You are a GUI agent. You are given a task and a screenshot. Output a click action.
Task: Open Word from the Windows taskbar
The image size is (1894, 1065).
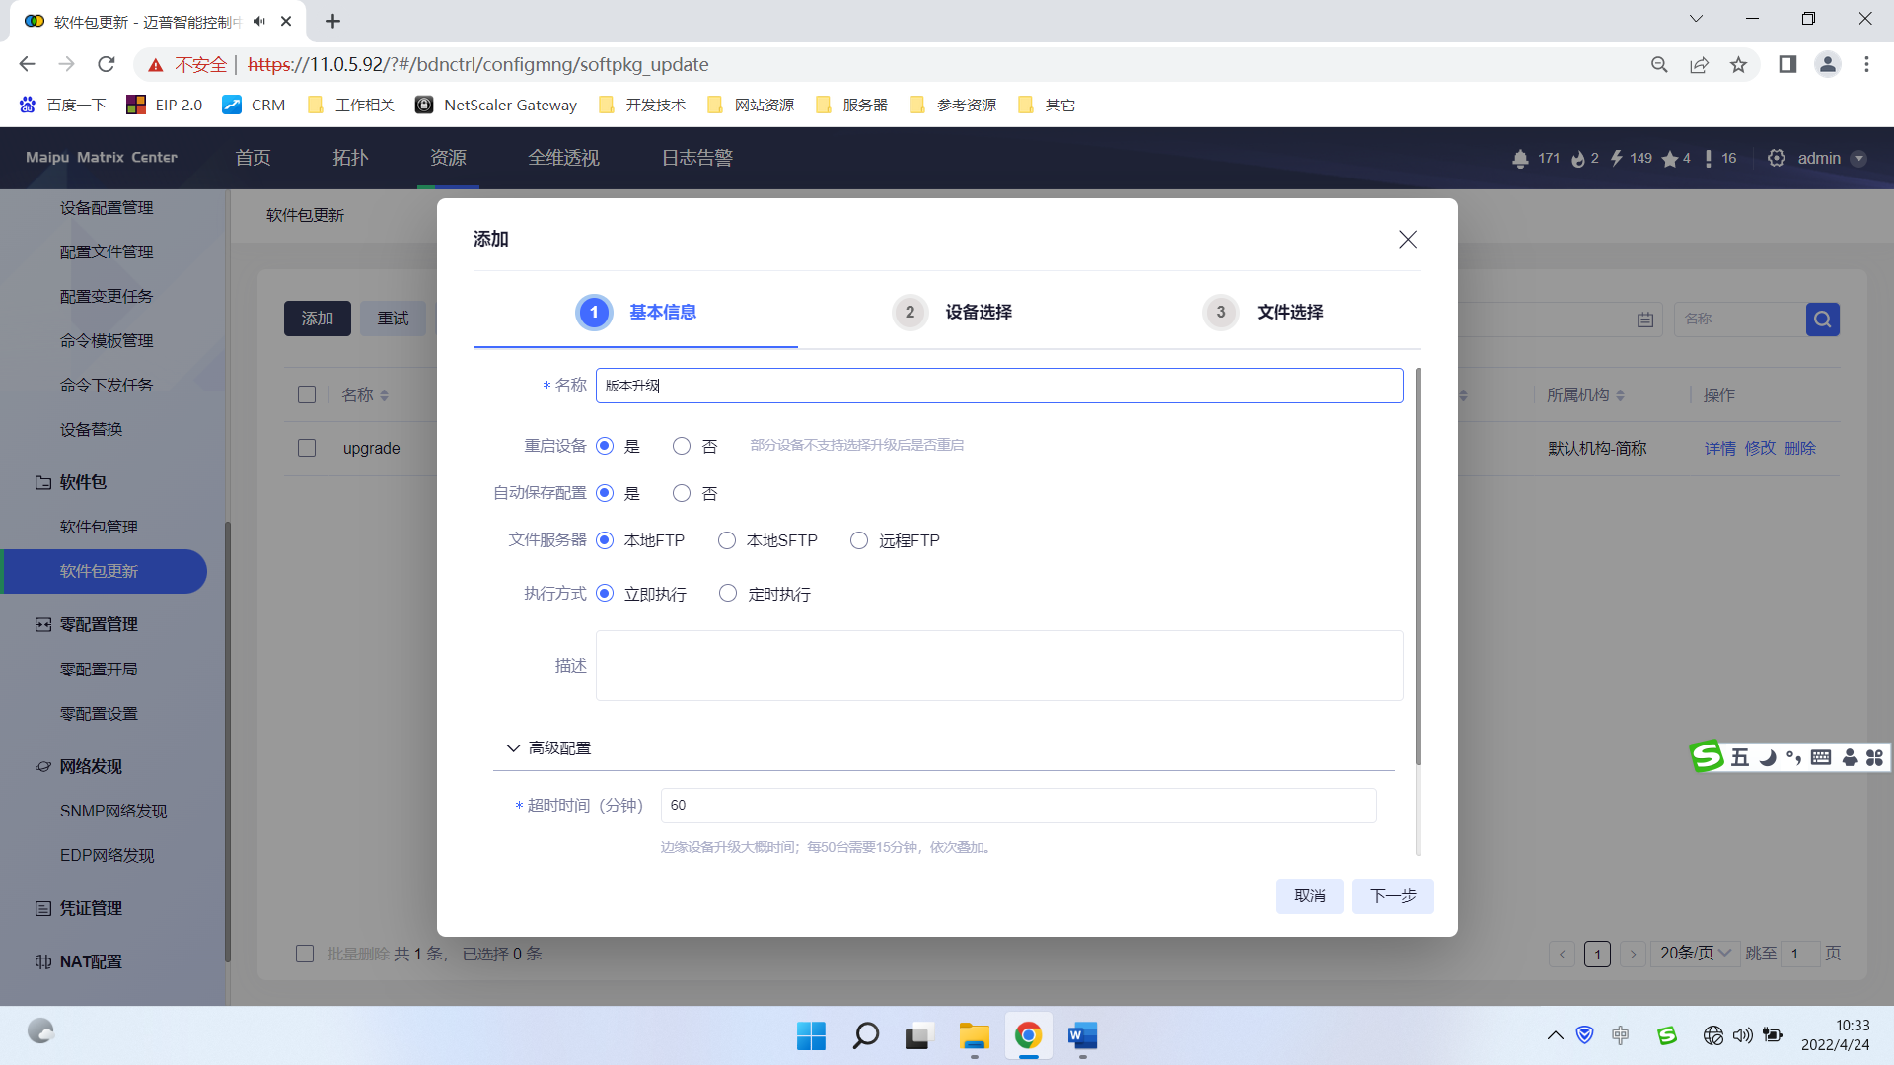pyautogui.click(x=1082, y=1036)
